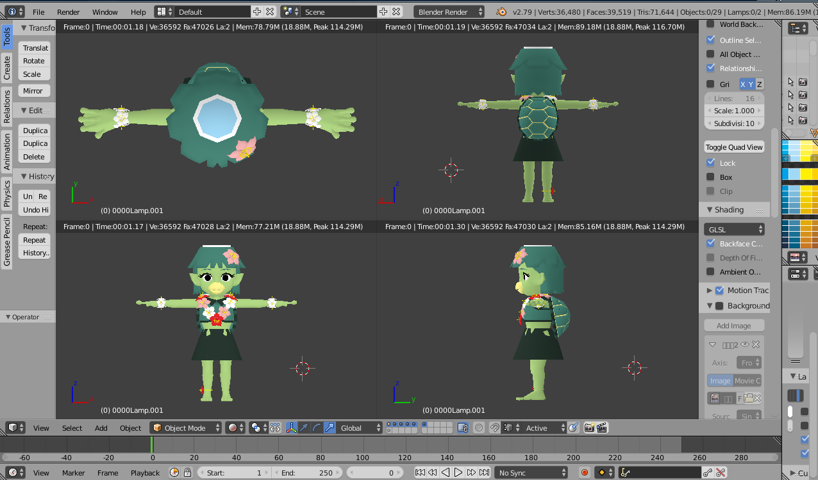Enable the Grid Floor checkbox

point(710,84)
